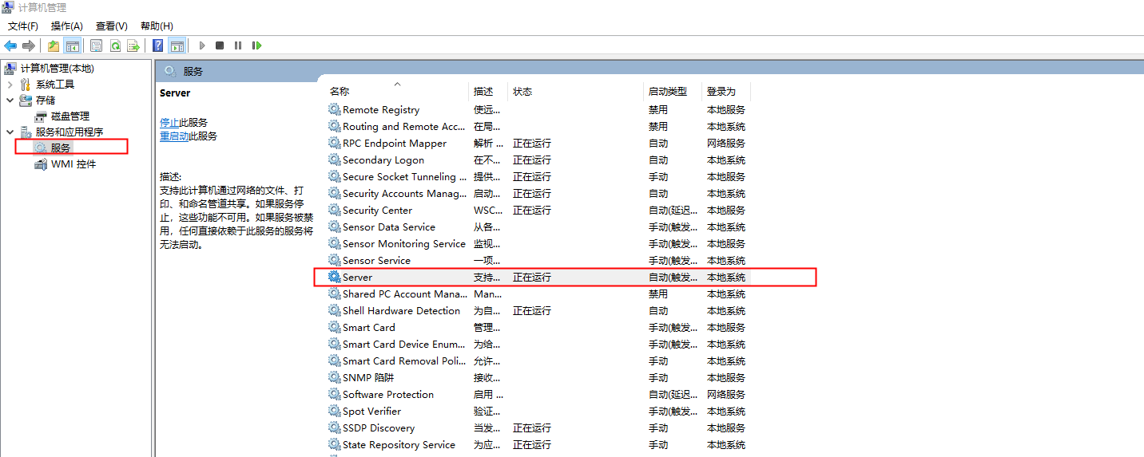
Task: Select the Shell Hardware Detection row
Action: click(538, 310)
